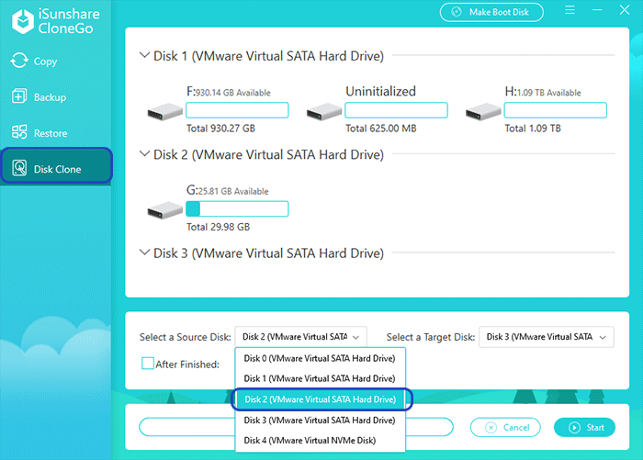Screen dimensions: 643x460
Task: Click the G: partition drive icon
Action: click(x=164, y=210)
